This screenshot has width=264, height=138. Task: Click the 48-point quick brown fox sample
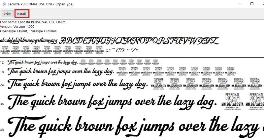pyautogui.click(x=136, y=126)
